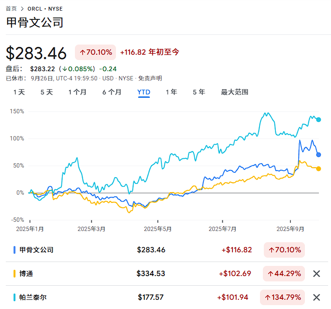This screenshot has height=309, width=331.
Task: Show the 1 年 chart range
Action: (x=171, y=92)
